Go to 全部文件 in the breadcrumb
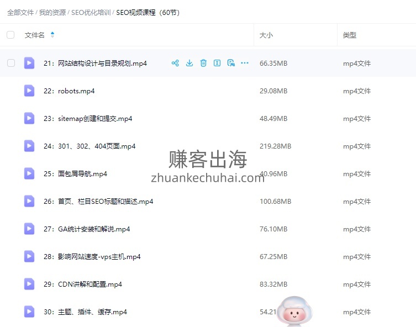Screen dimensions: 416x327 click(21, 12)
